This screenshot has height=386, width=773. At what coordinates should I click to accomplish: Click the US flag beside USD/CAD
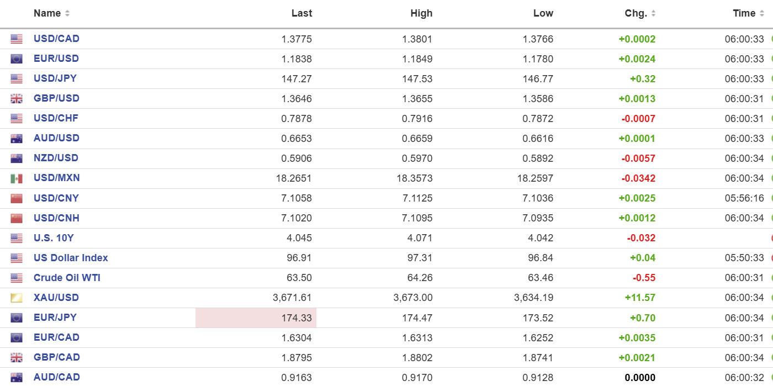[x=17, y=39]
